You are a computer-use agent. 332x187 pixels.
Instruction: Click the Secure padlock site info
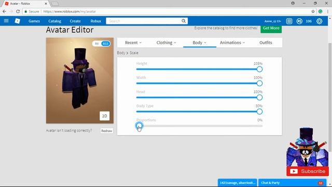click(32, 11)
